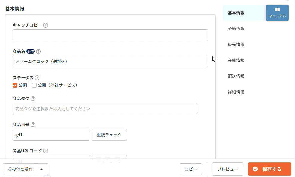Click the プレビュー button
The width and height of the screenshot is (295, 177).
tap(228, 169)
